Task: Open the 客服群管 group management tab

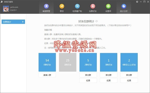Action: coord(46,8)
